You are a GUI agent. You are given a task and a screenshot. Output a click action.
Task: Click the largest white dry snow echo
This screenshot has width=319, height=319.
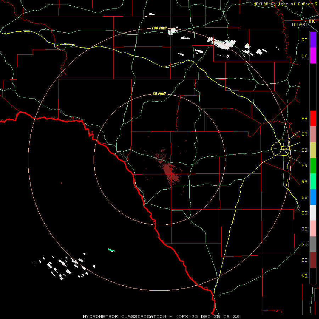[222, 43]
